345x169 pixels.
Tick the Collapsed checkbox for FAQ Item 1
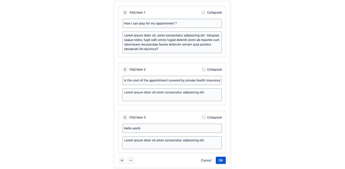[203, 12]
